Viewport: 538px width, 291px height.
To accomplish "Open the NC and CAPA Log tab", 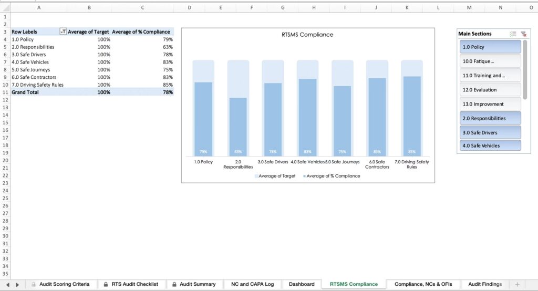I will pyautogui.click(x=252, y=284).
